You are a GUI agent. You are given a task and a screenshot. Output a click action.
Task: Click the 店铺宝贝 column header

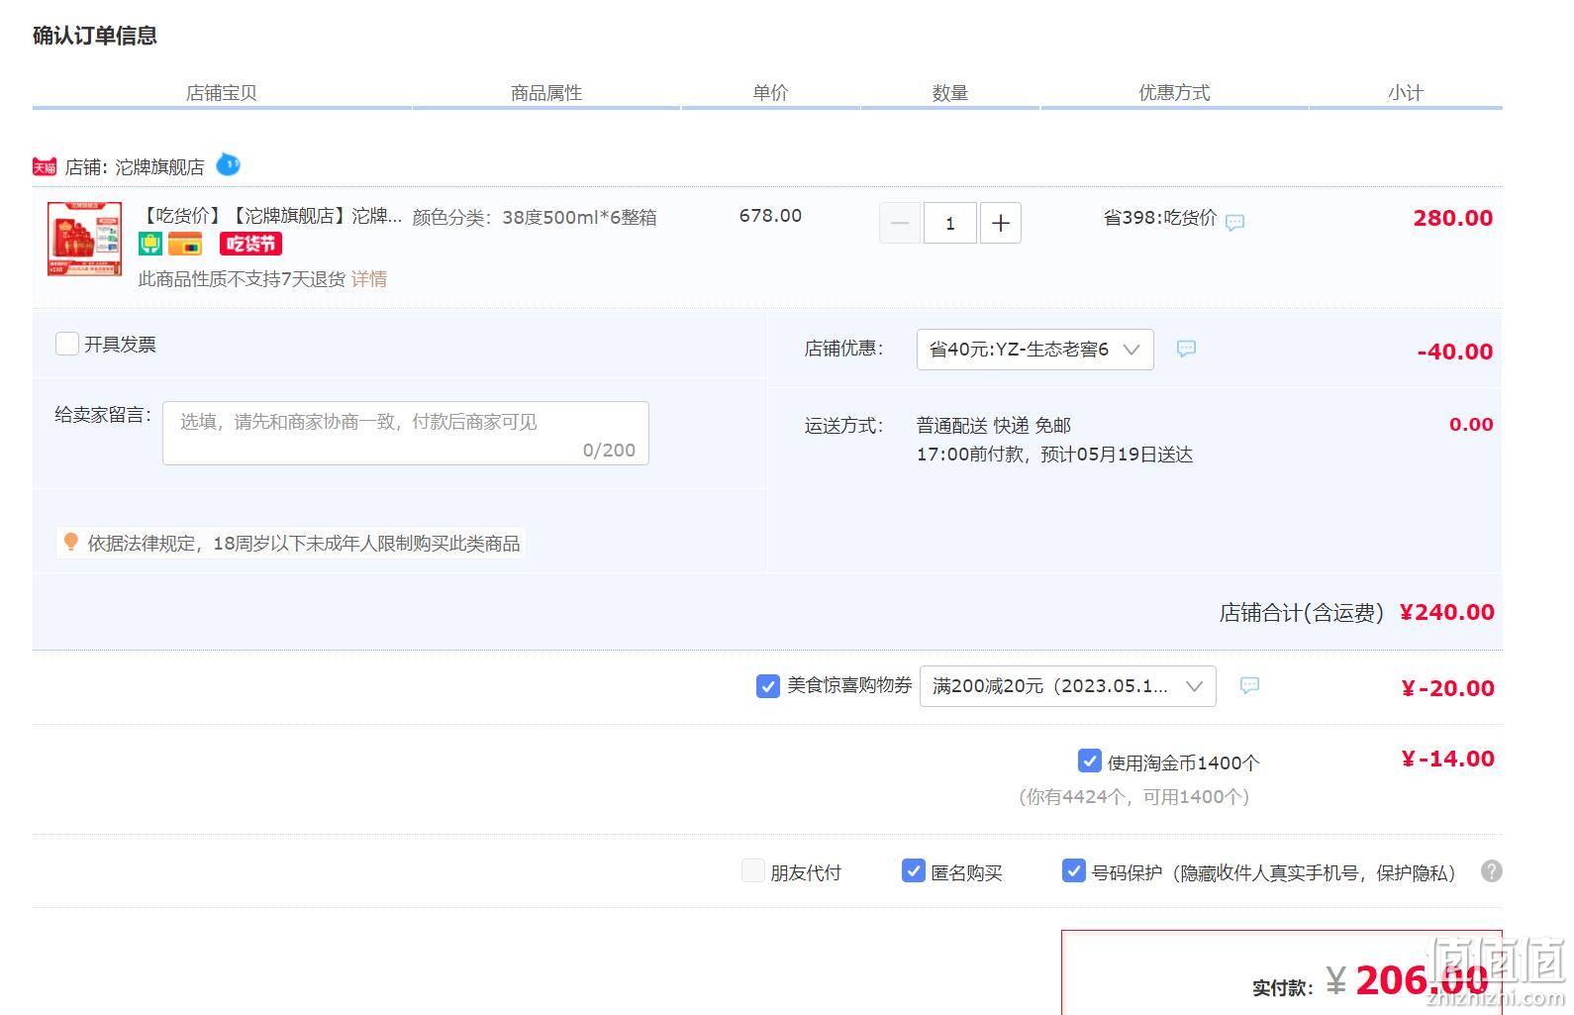[222, 92]
